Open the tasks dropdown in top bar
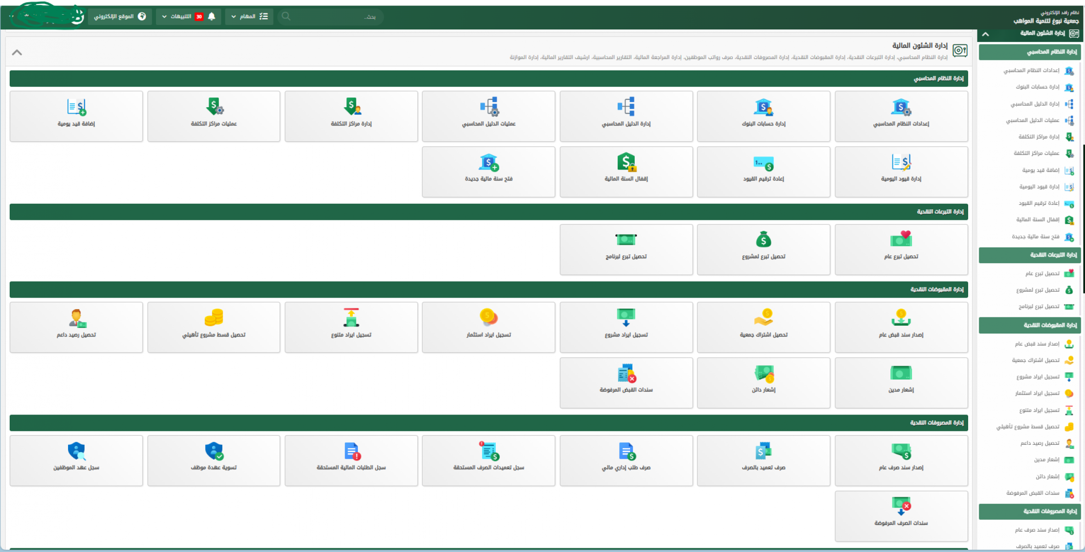Screen dimensions: 1085x552 (249, 17)
